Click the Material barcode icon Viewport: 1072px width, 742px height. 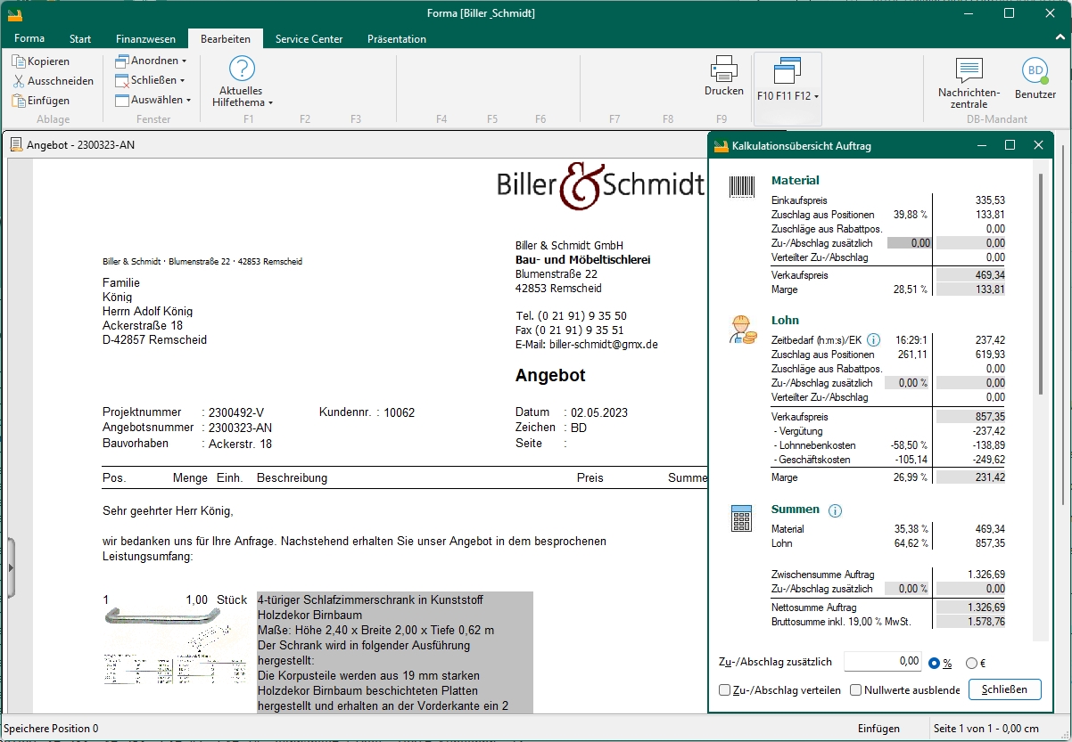click(x=742, y=186)
